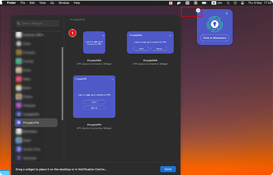Click 'Drag a widget to place it' hint text
Screen dimensions: 273x175
pyautogui.click(x=61, y=169)
